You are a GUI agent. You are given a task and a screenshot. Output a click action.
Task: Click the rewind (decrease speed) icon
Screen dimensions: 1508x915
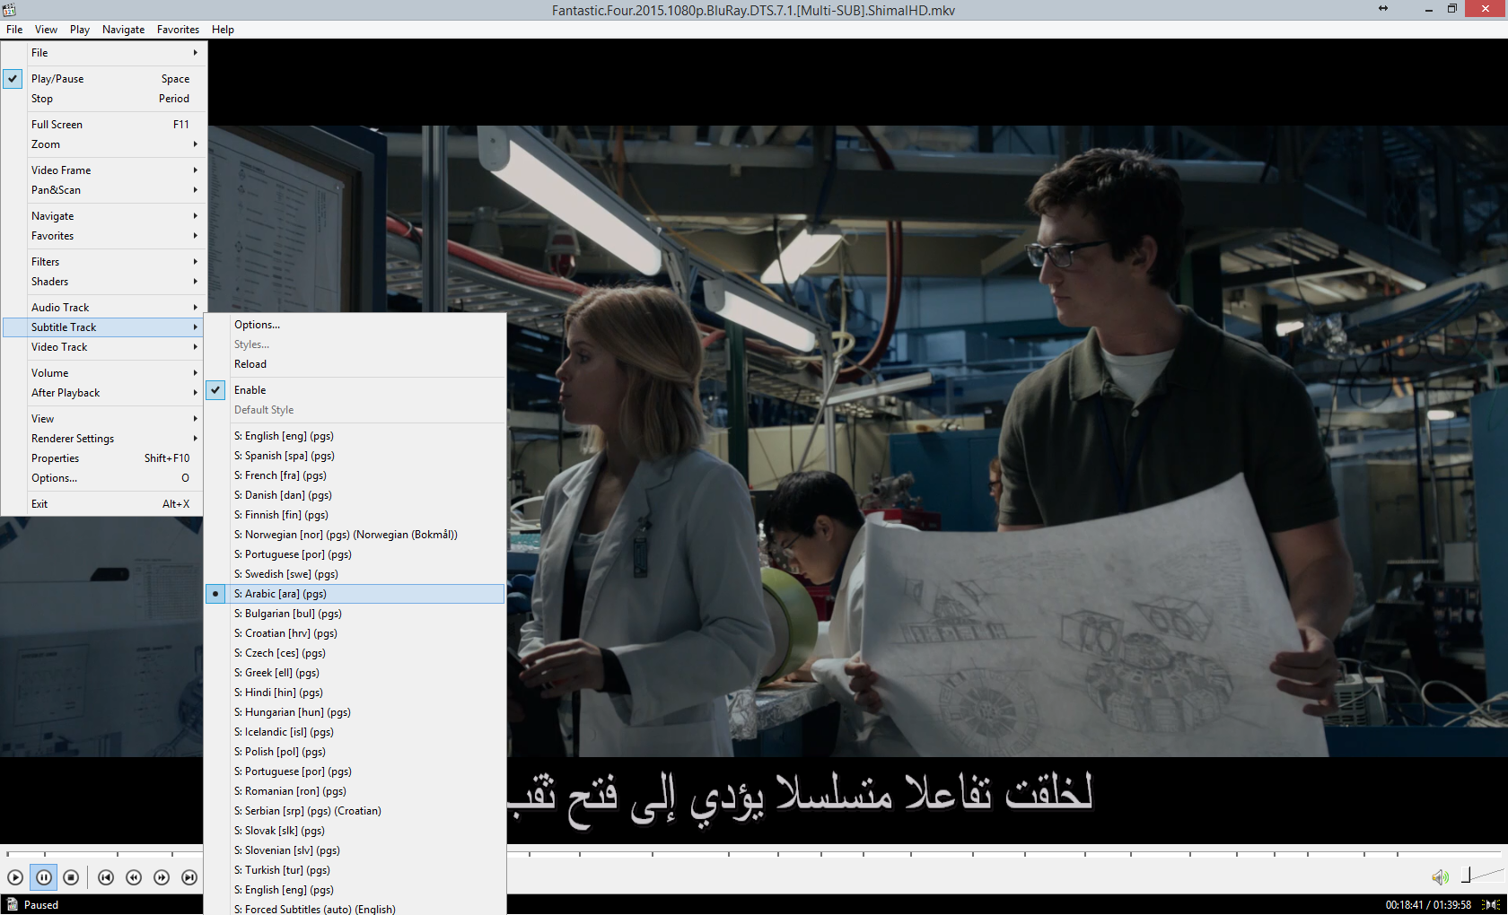[134, 877]
